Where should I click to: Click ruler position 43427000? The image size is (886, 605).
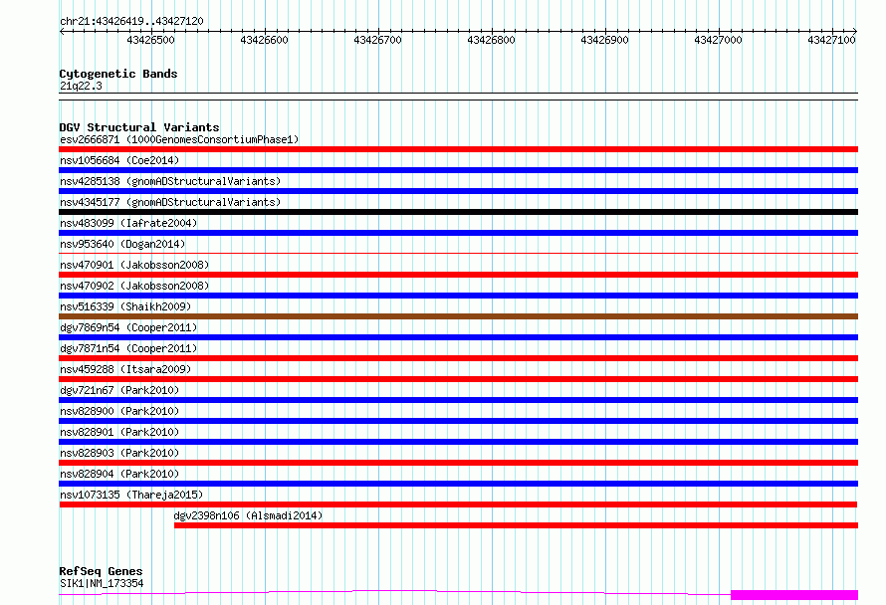tap(718, 40)
